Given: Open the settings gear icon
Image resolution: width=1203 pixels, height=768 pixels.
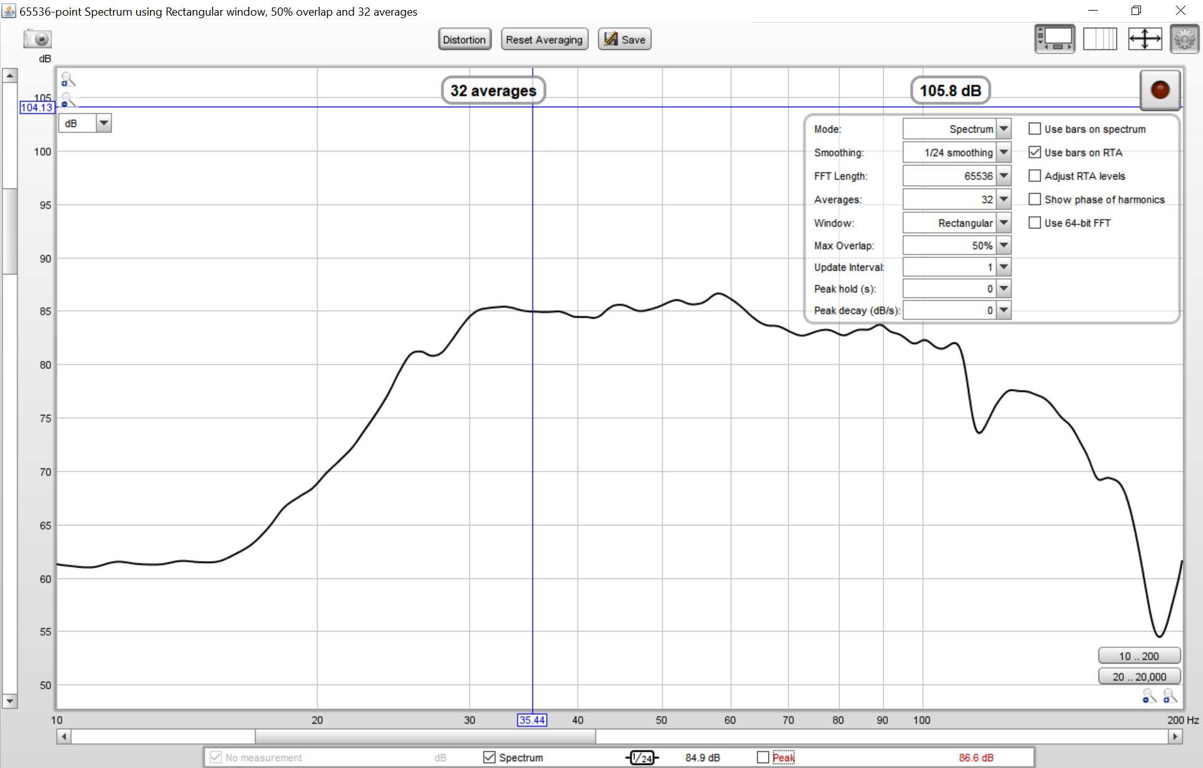Looking at the screenshot, I should click(1184, 39).
